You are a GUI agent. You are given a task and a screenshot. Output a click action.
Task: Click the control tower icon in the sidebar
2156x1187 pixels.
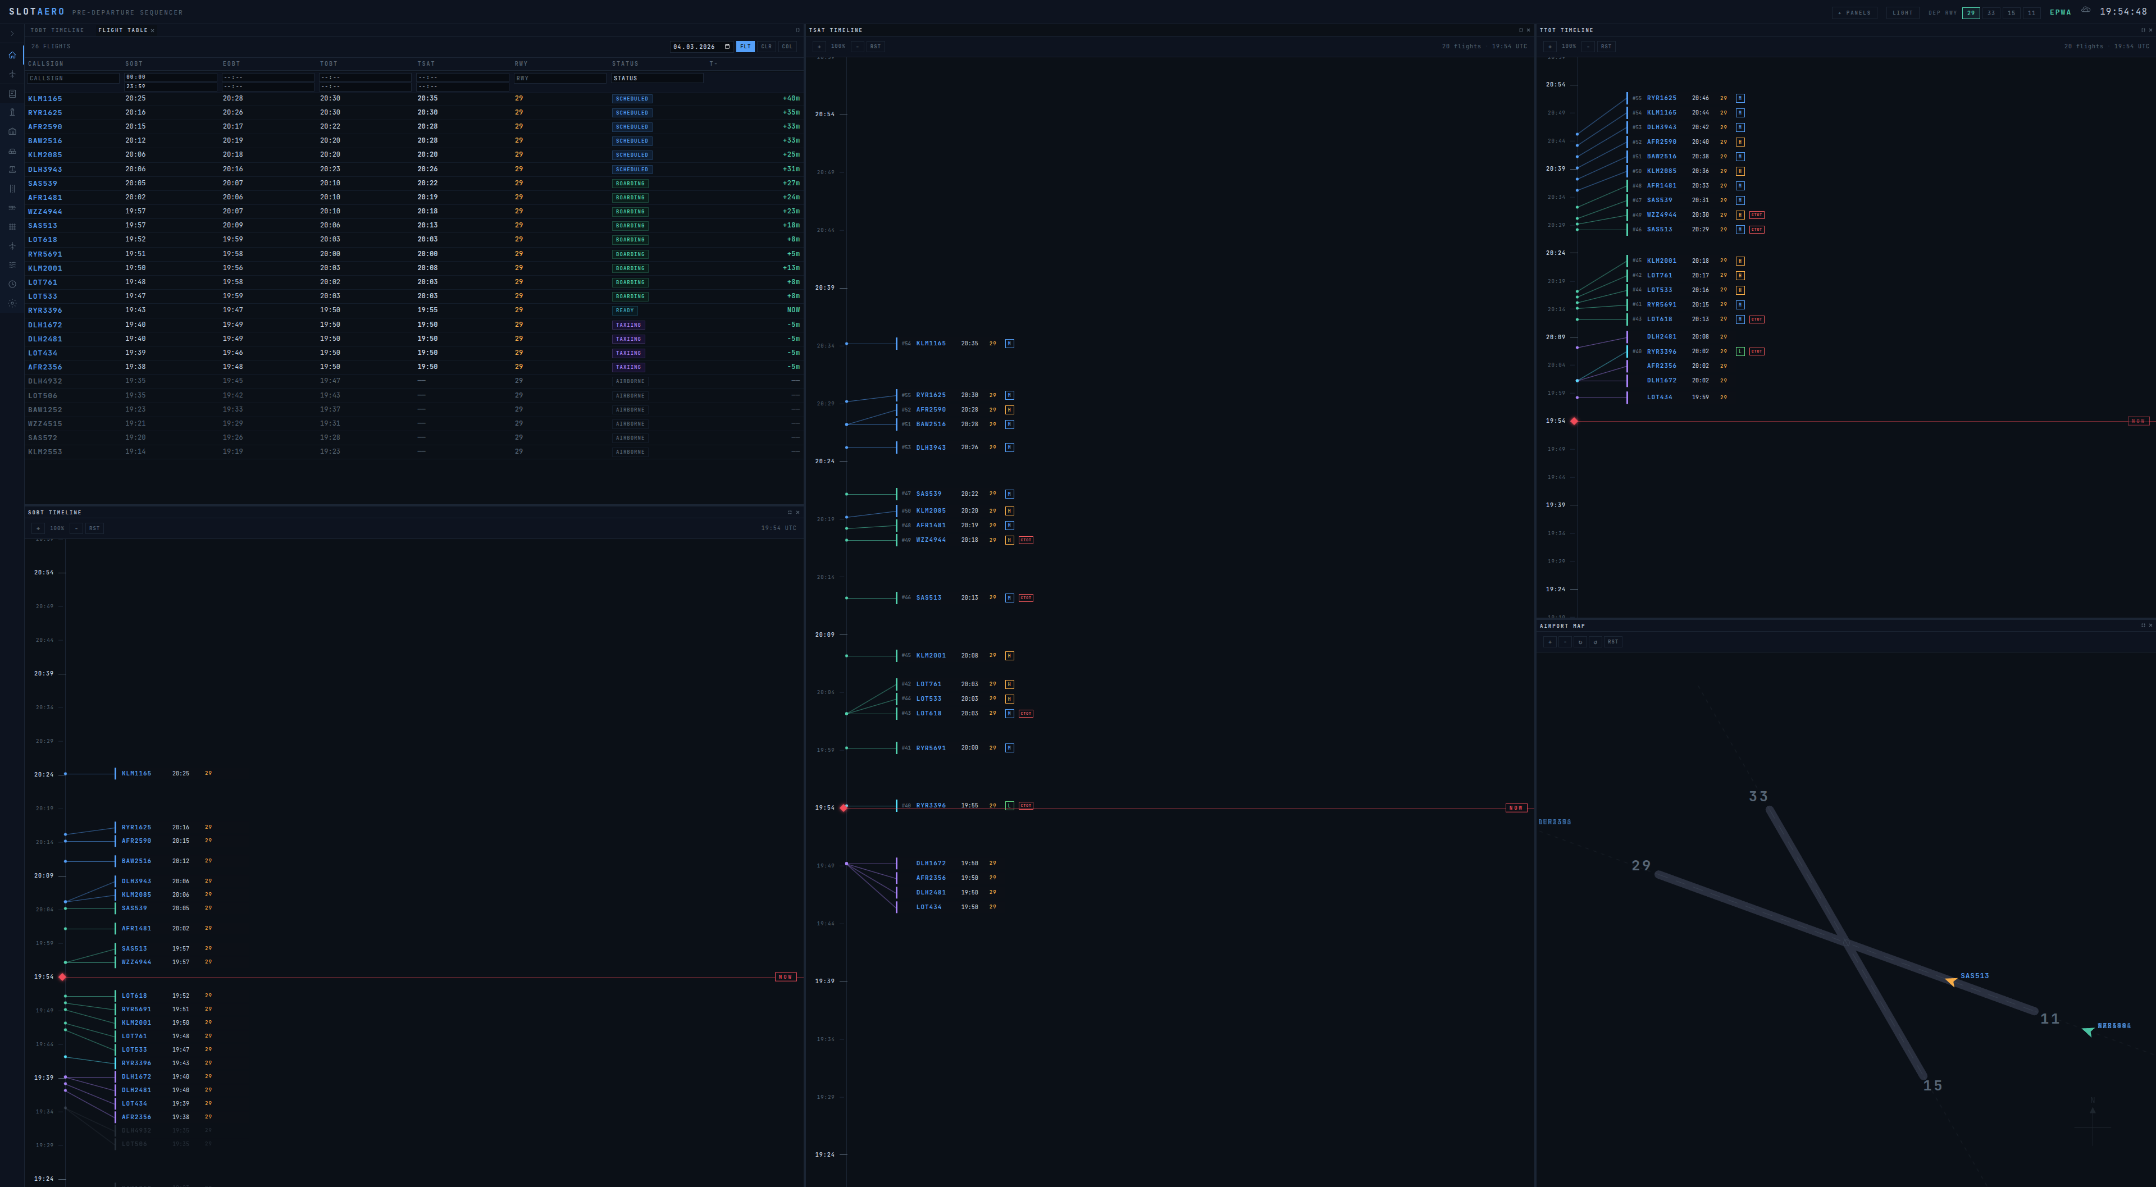pos(12,112)
